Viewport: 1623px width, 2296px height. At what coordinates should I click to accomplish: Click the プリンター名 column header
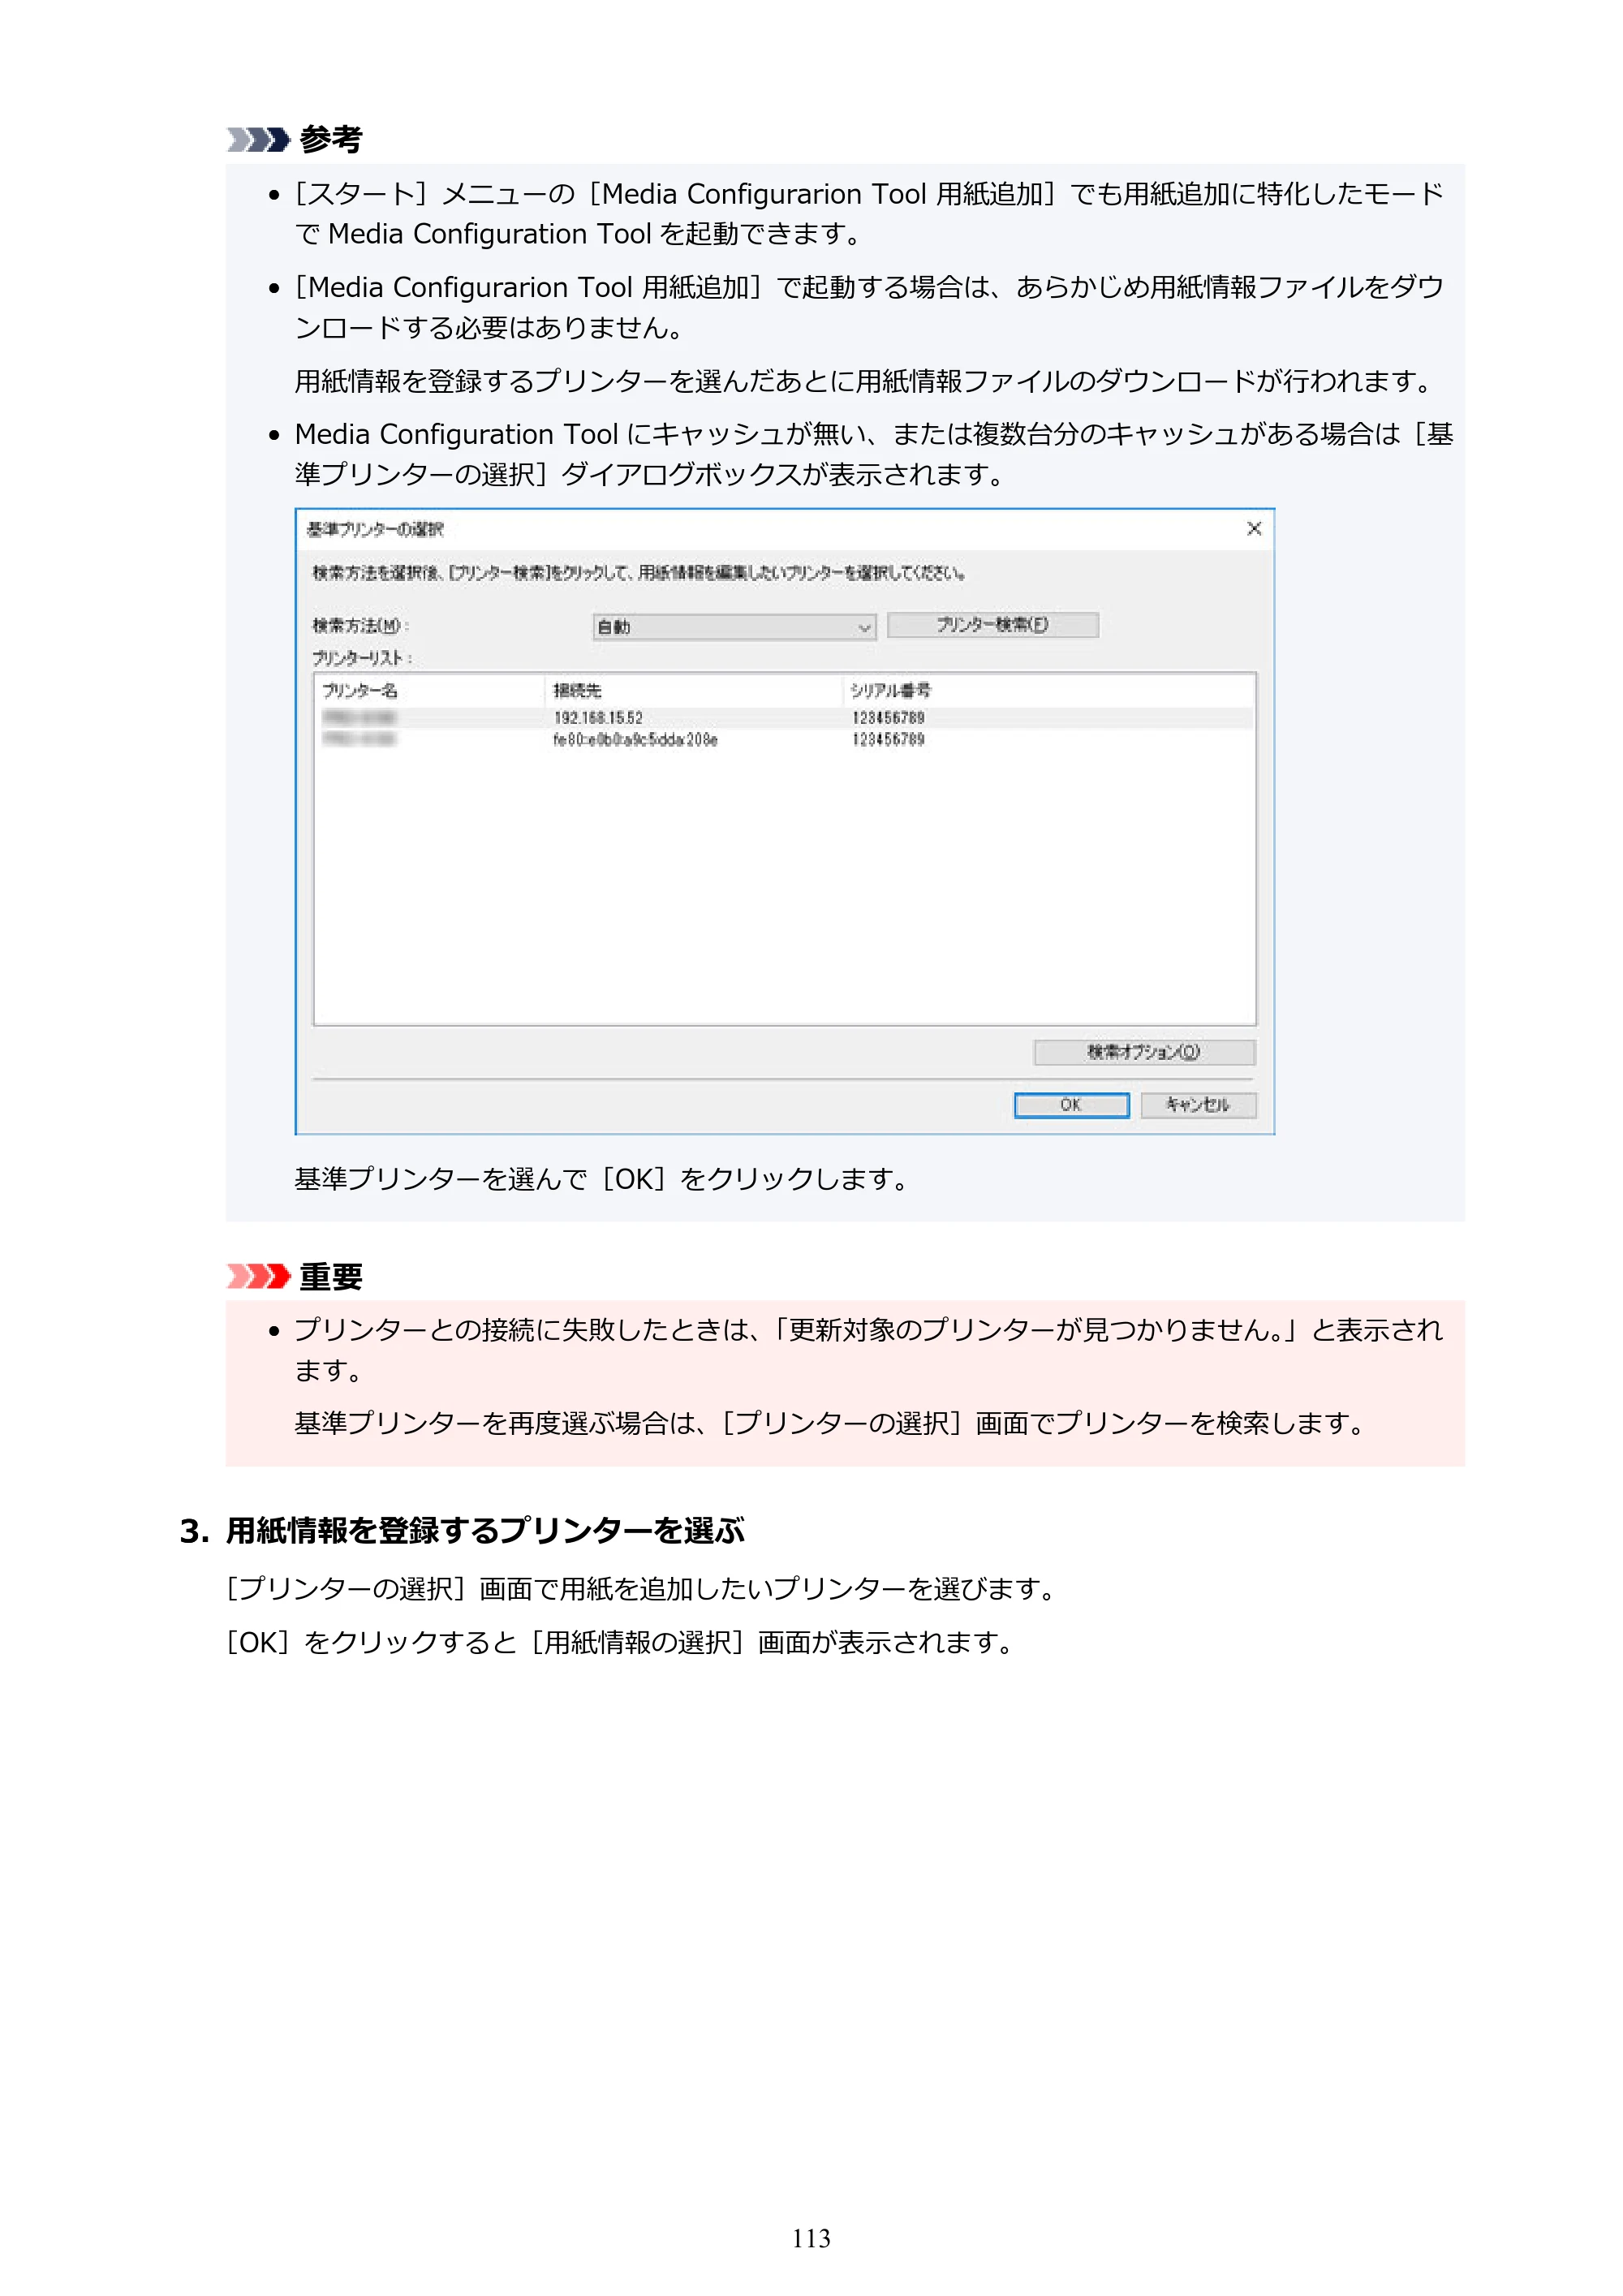[x=430, y=690]
